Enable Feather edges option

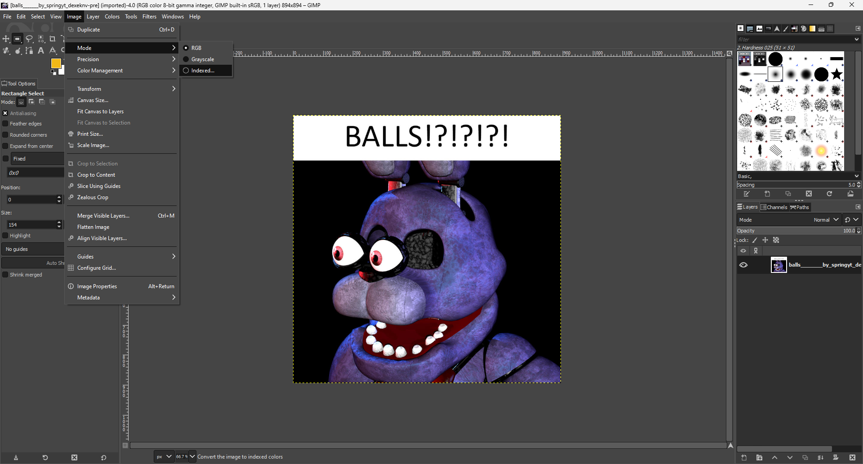[x=5, y=123]
